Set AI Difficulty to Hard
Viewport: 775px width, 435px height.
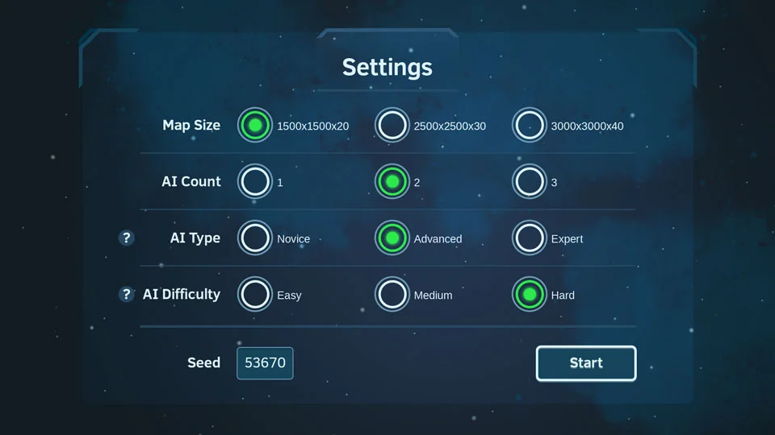click(x=530, y=295)
